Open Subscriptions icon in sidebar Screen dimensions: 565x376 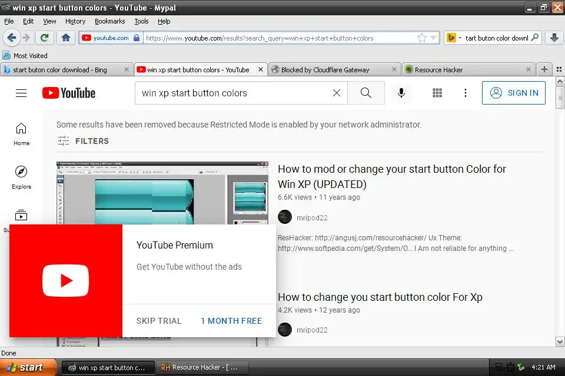click(x=21, y=215)
